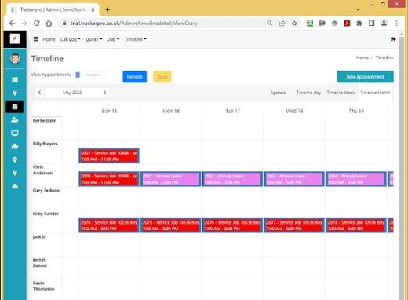Toggle the View Appointments switch
Viewport: 408px width, 300px height.
(x=91, y=75)
